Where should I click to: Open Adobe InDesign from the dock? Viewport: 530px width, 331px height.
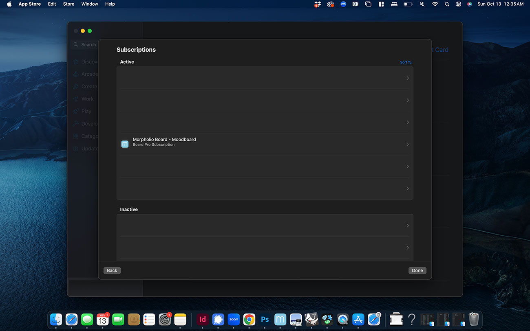coord(203,320)
